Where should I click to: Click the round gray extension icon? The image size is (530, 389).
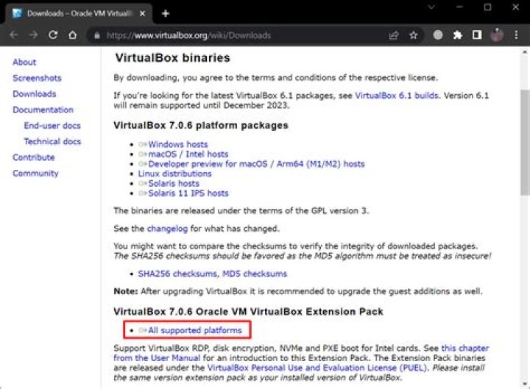(x=438, y=35)
